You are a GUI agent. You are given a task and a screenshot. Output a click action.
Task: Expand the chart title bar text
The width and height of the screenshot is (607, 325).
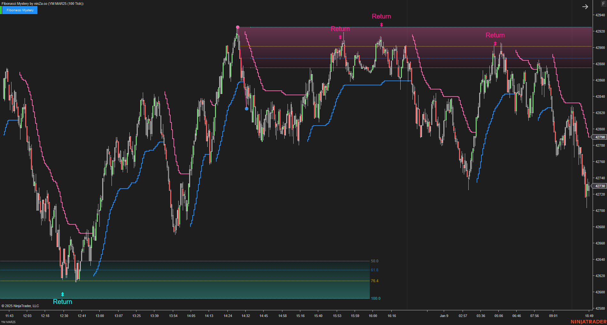click(43, 4)
